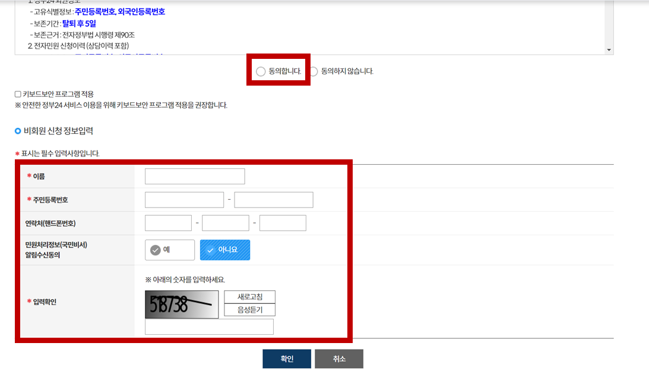Click the captcha number image

[182, 303]
